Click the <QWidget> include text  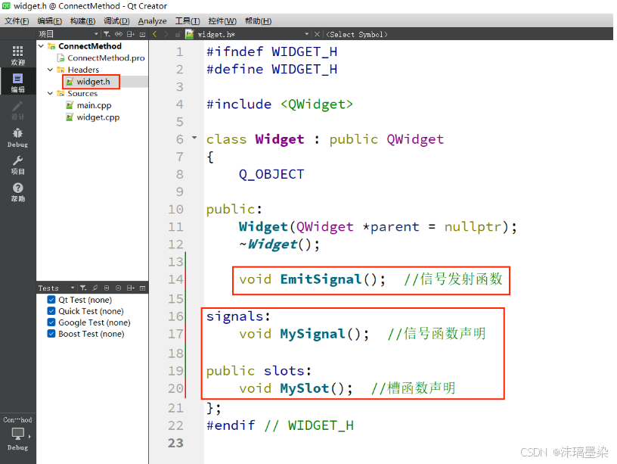[x=317, y=104]
